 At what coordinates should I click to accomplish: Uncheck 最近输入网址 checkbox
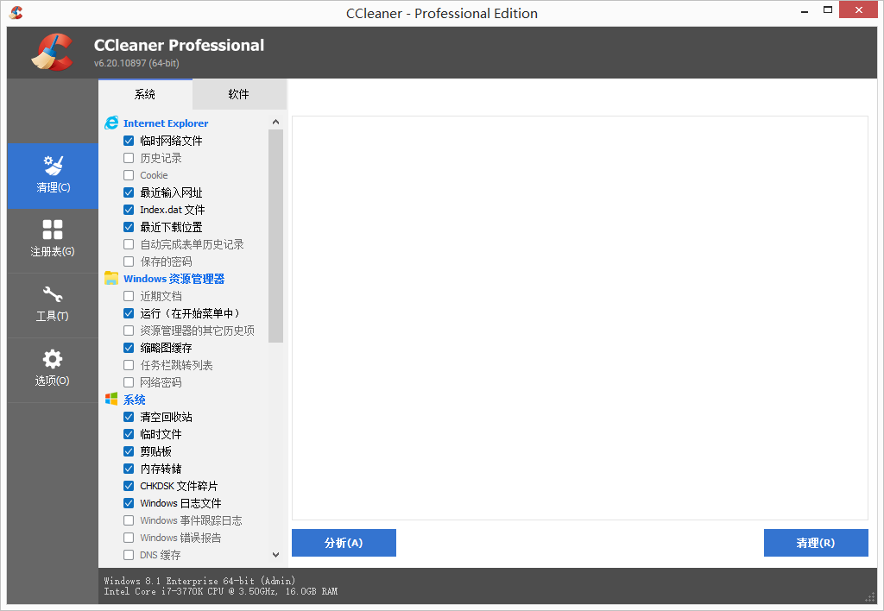coord(129,192)
